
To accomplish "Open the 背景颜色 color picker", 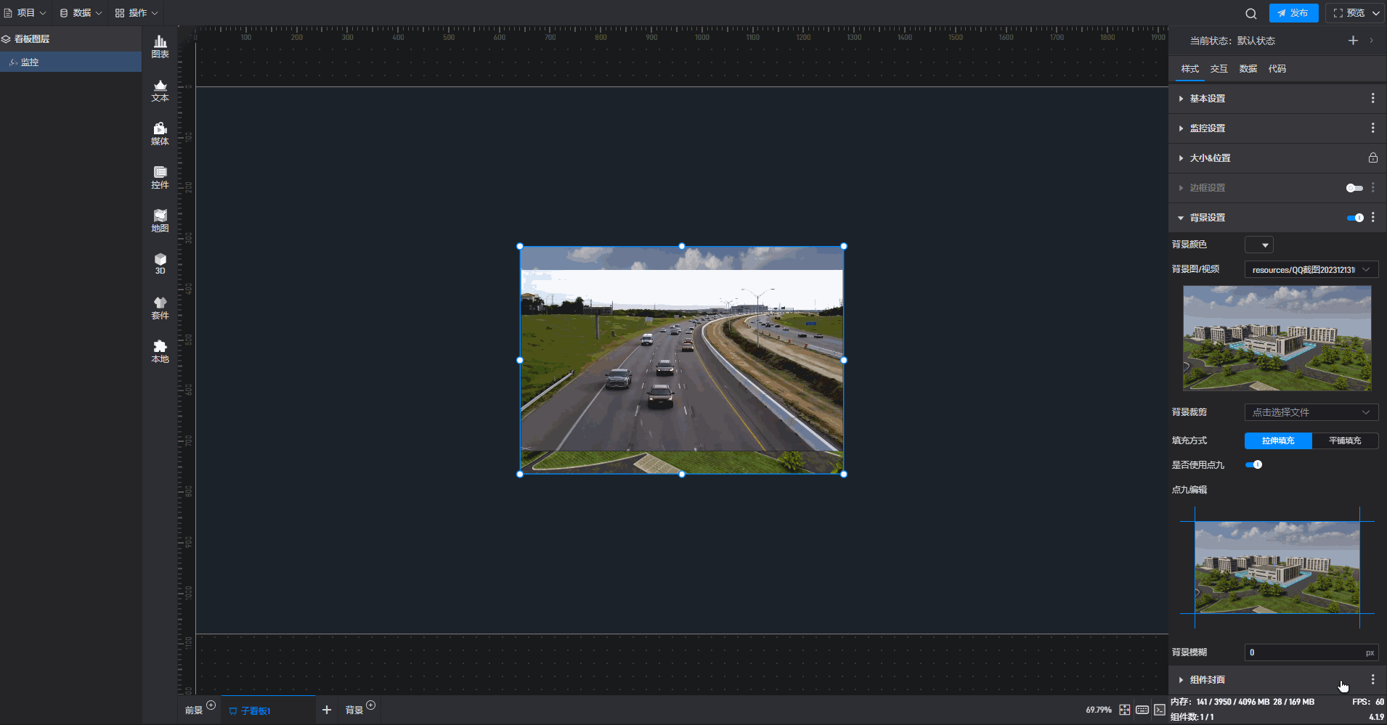I will pos(1258,245).
